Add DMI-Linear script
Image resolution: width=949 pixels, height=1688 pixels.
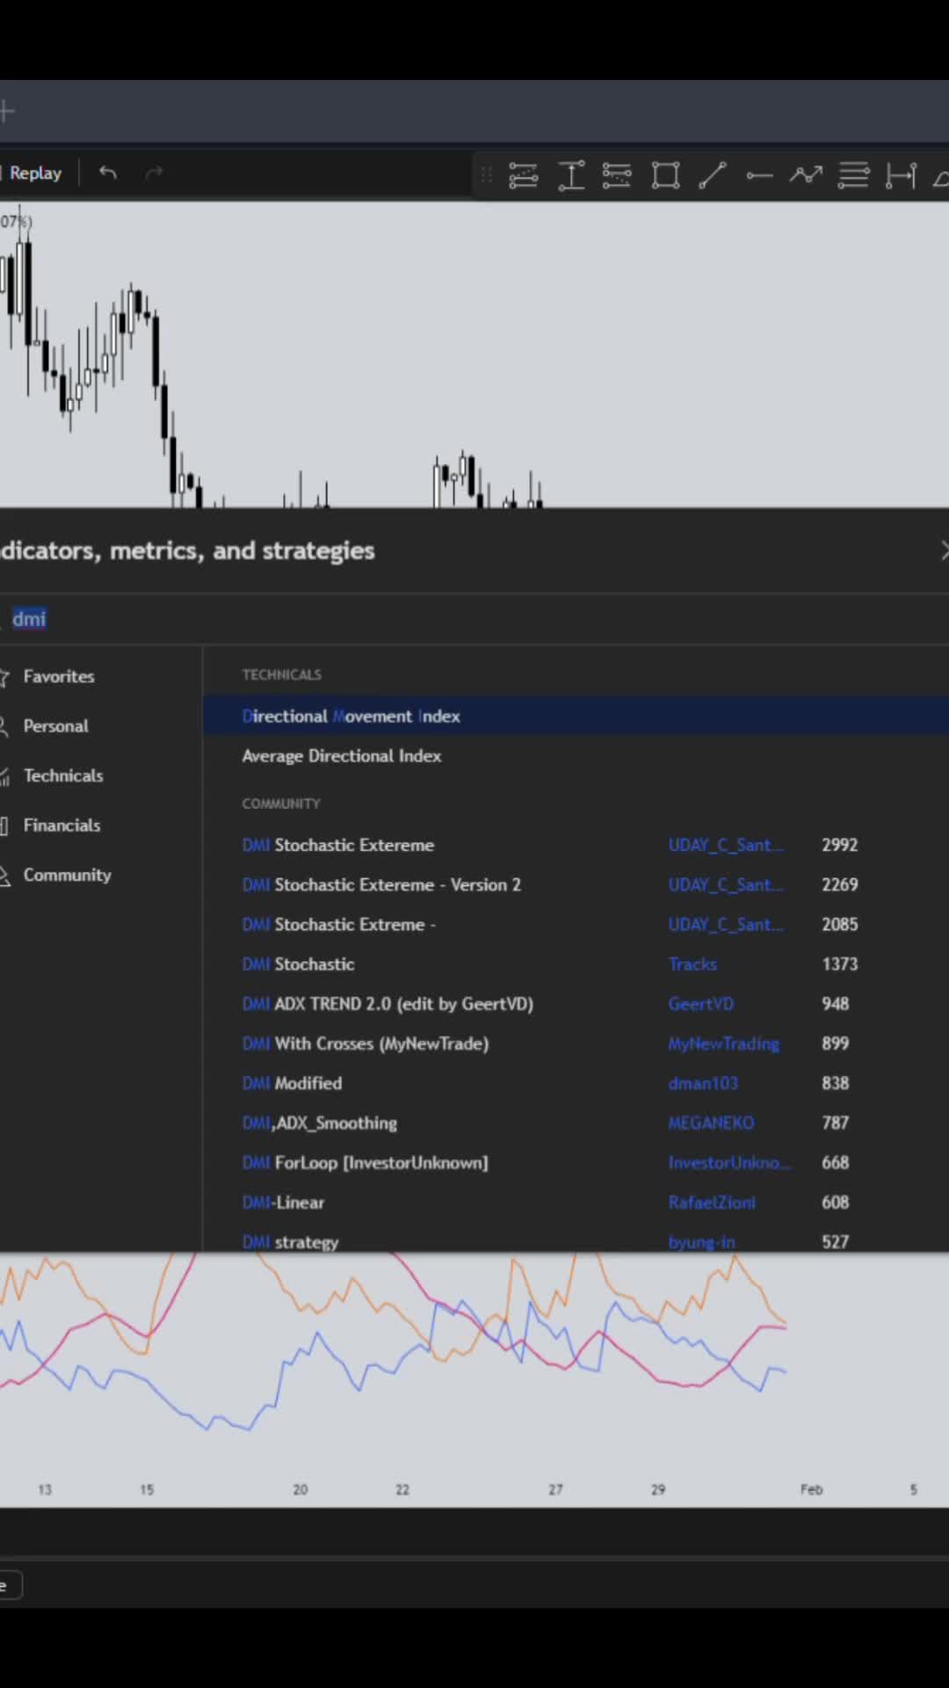coord(576,1203)
